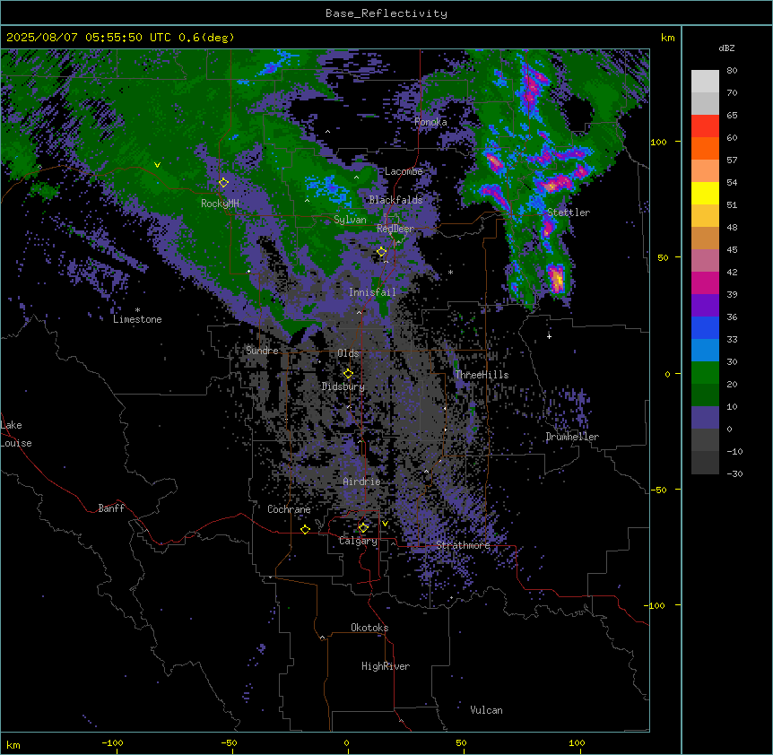Click the 50 tick label on the right axis
This screenshot has width=773, height=755.
click(x=663, y=257)
